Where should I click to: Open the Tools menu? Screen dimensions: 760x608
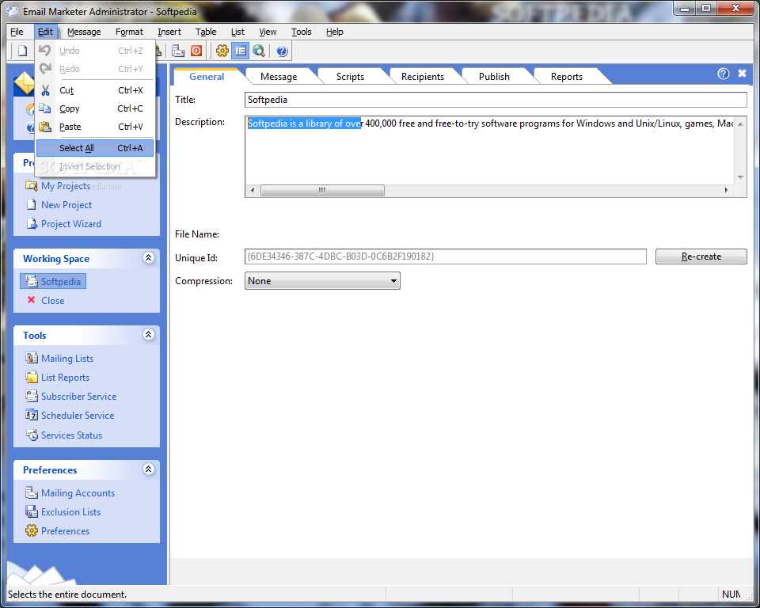click(x=301, y=32)
